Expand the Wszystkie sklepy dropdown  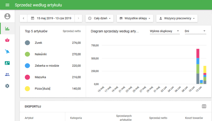pos(135,18)
